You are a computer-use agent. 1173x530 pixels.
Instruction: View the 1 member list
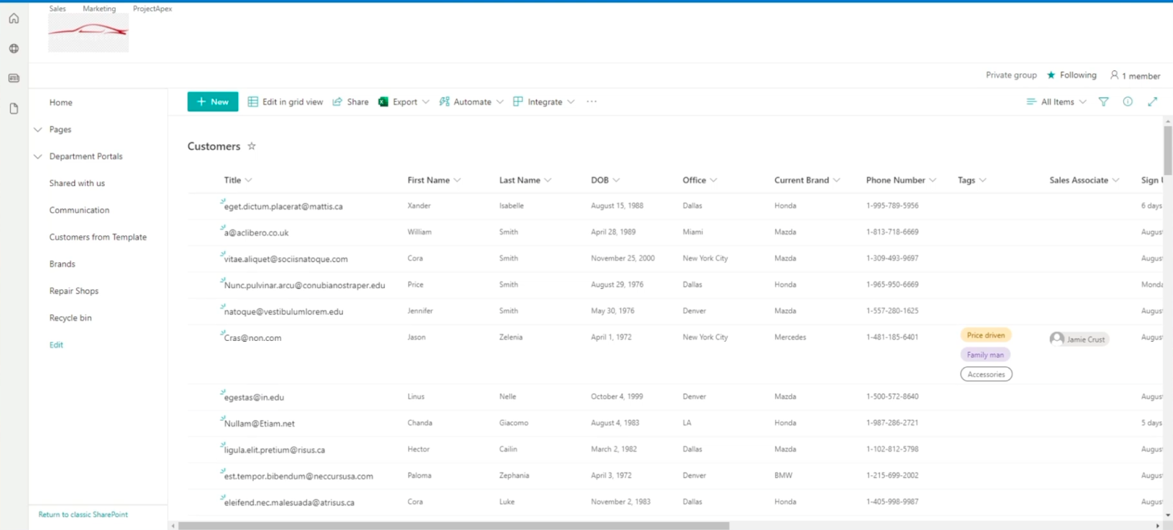[x=1135, y=76]
